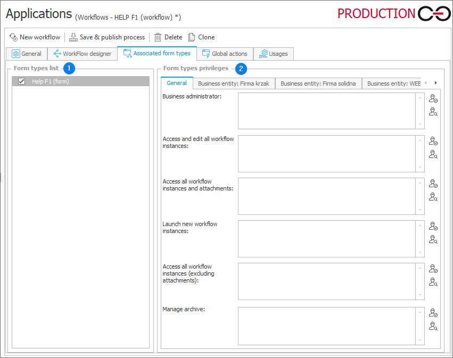Search user icon for Manage archive
The image size is (453, 358).
[433, 326]
